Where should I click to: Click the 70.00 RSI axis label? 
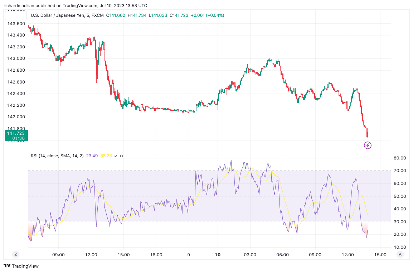coord(400,171)
